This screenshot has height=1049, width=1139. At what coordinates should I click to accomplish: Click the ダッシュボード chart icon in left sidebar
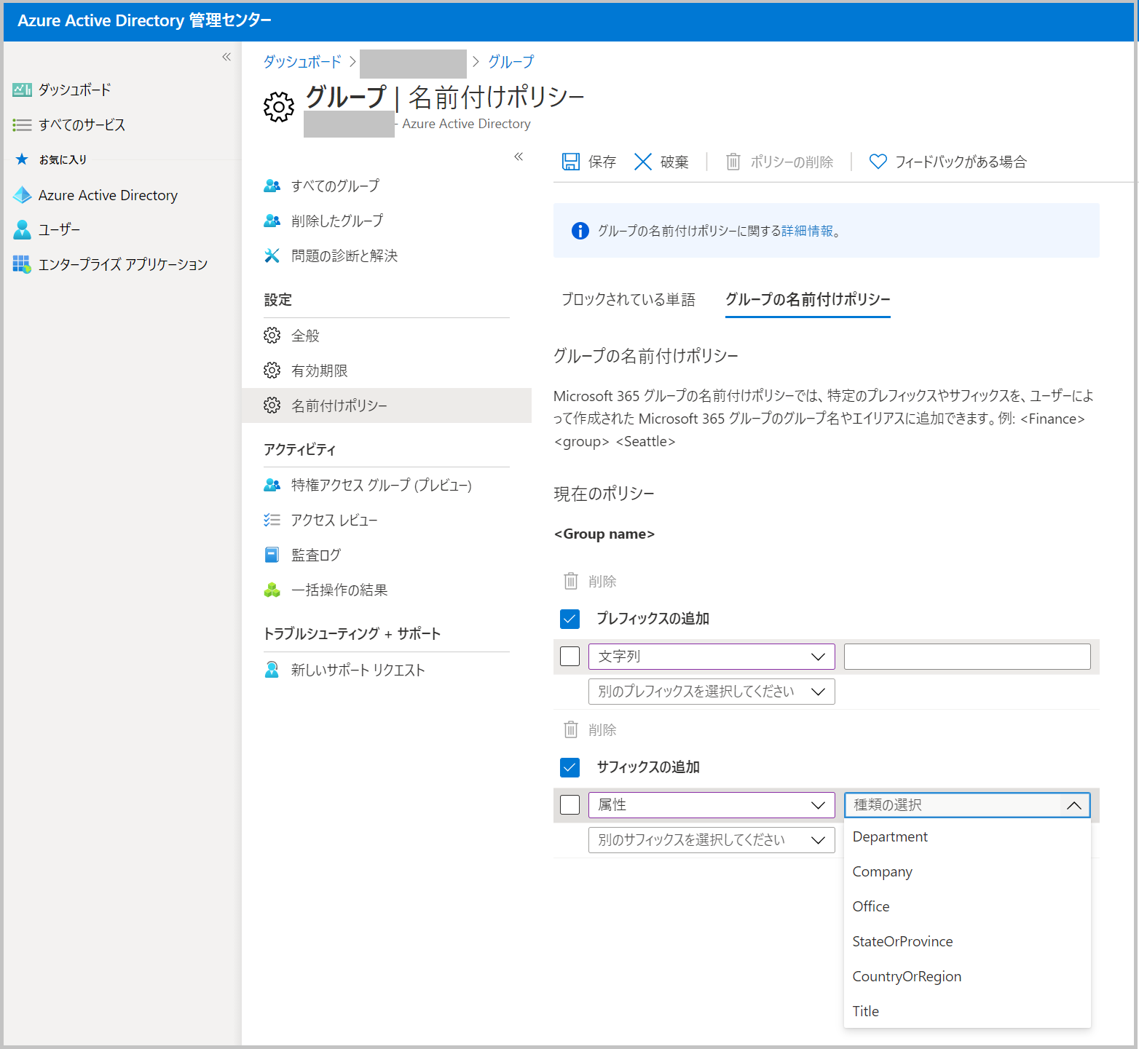pos(22,90)
